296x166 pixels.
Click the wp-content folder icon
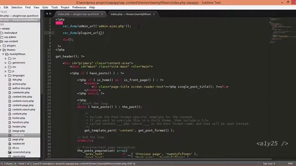click(x=2, y=41)
